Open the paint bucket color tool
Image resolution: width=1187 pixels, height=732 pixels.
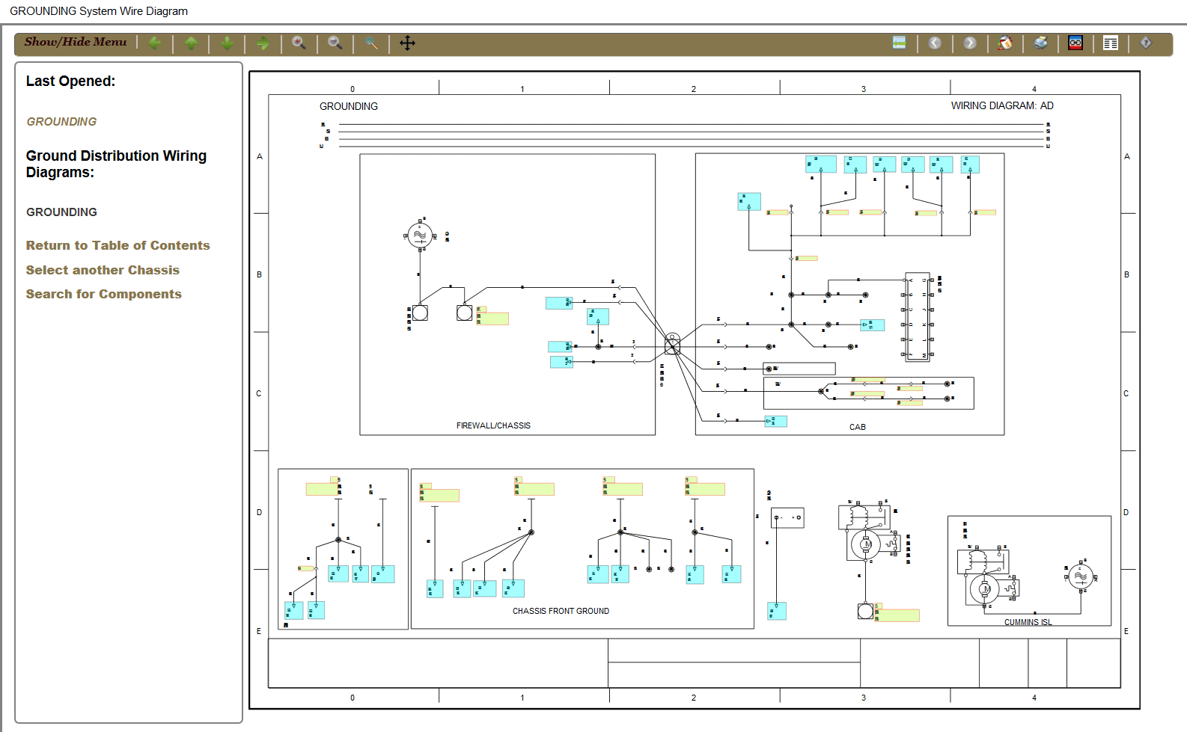click(1005, 43)
